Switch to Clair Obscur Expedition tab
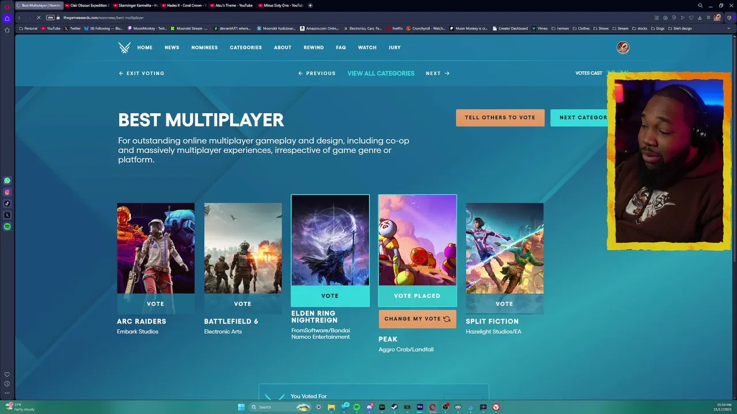This screenshot has height=414, width=737. [x=86, y=5]
